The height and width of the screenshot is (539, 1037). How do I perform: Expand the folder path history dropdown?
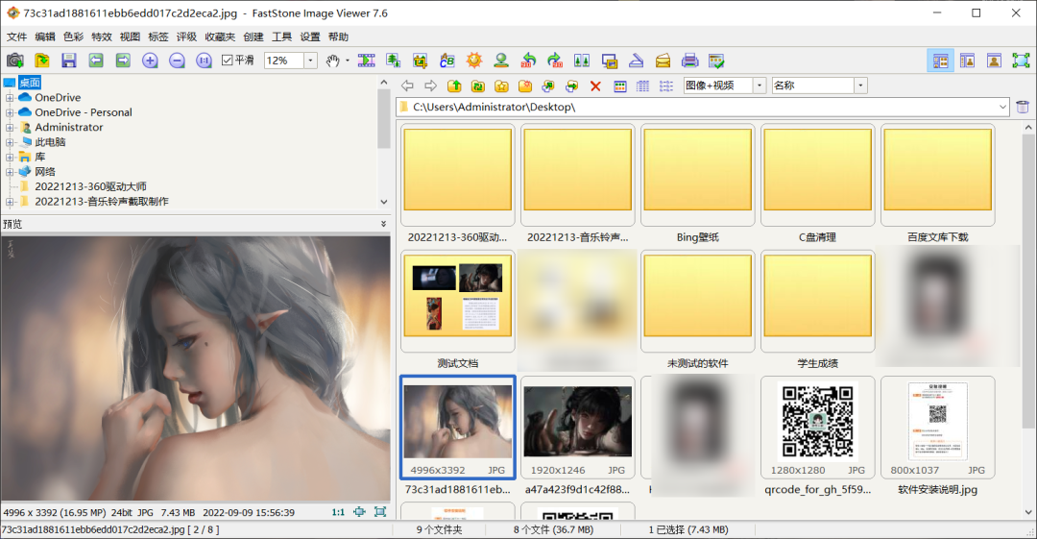point(1002,107)
